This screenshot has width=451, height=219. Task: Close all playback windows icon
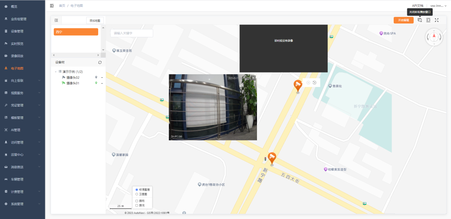coord(420,20)
